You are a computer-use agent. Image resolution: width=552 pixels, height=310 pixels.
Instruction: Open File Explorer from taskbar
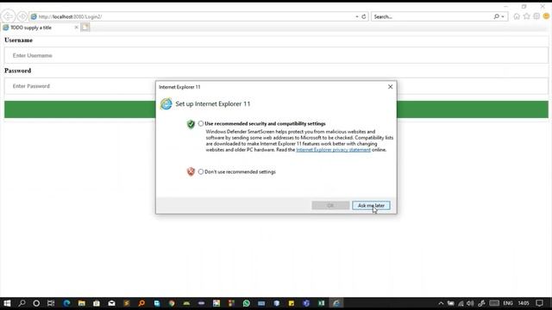pos(82,303)
